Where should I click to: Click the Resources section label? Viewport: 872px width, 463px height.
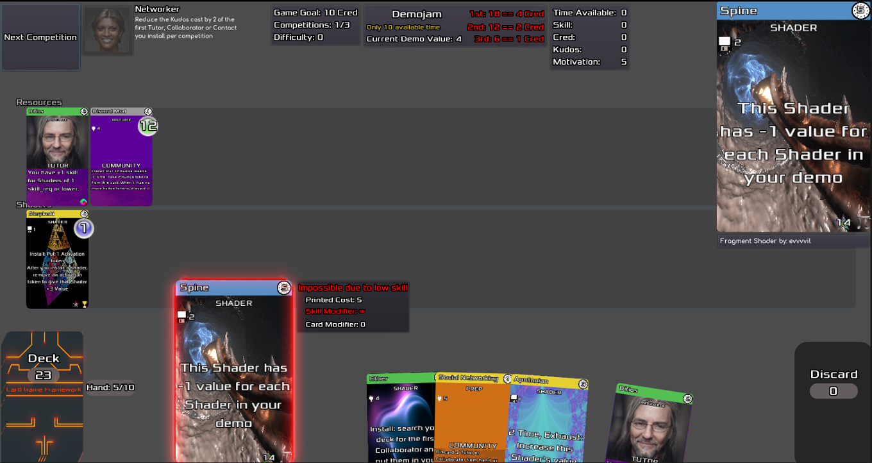click(x=39, y=103)
